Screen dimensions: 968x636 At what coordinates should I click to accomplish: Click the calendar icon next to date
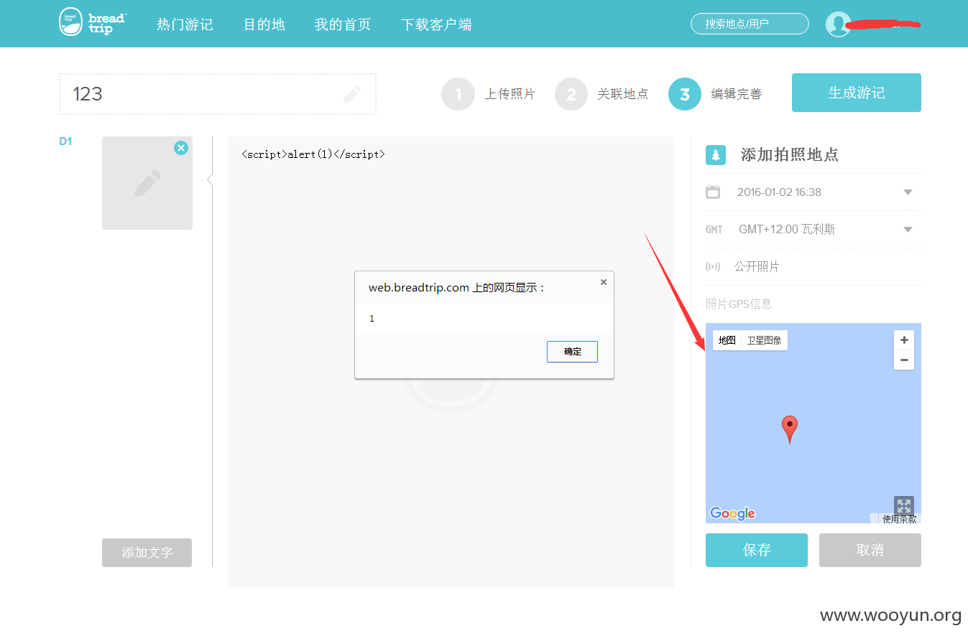tap(713, 192)
